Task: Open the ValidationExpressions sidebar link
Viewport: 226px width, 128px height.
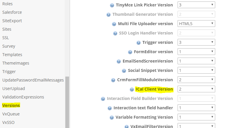Action: (23, 97)
